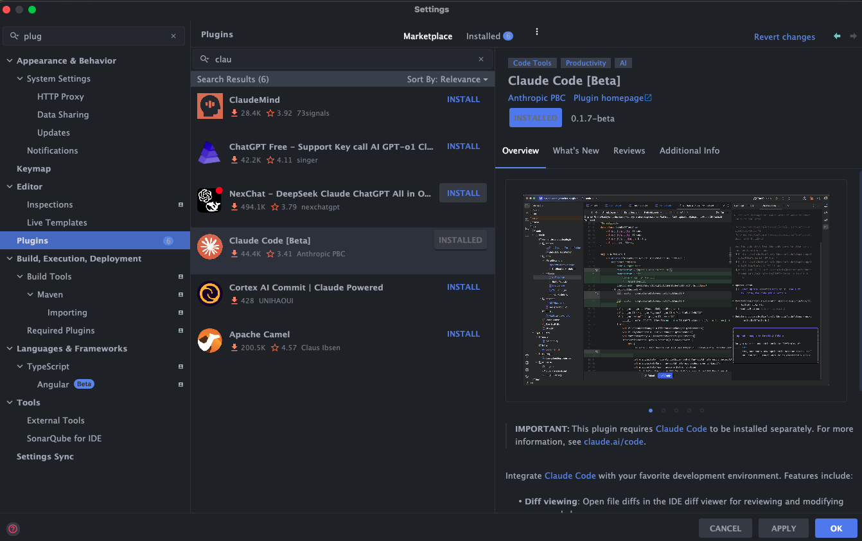862x541 pixels.
Task: Collapse the Editor section
Action: pos(10,187)
